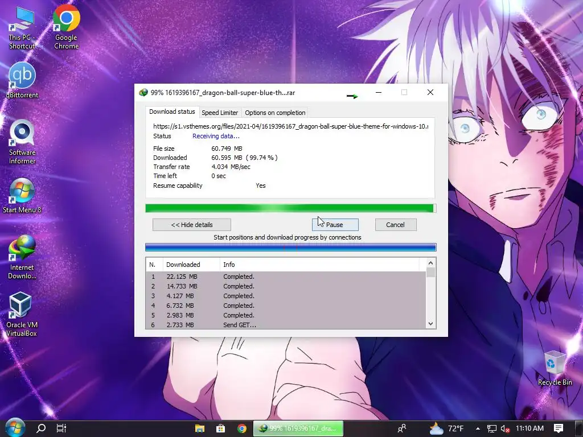Open qBittorrent desktop icon
The height and width of the screenshot is (437, 583).
(x=22, y=80)
